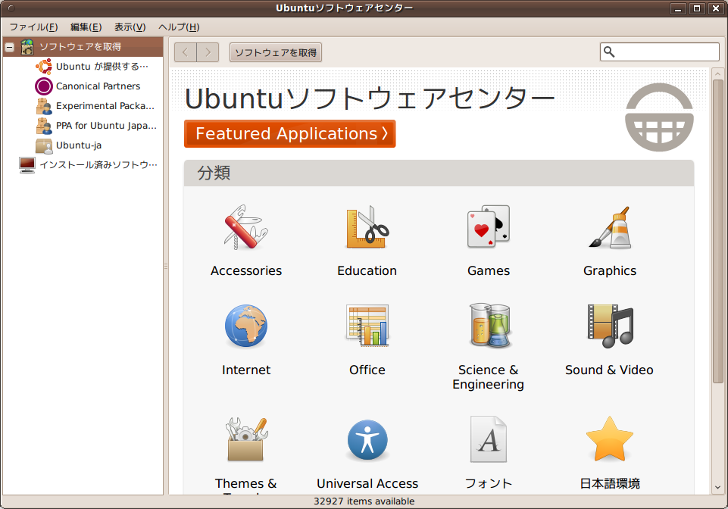Open the Games playing cards icon
This screenshot has width=728, height=509.
[489, 226]
